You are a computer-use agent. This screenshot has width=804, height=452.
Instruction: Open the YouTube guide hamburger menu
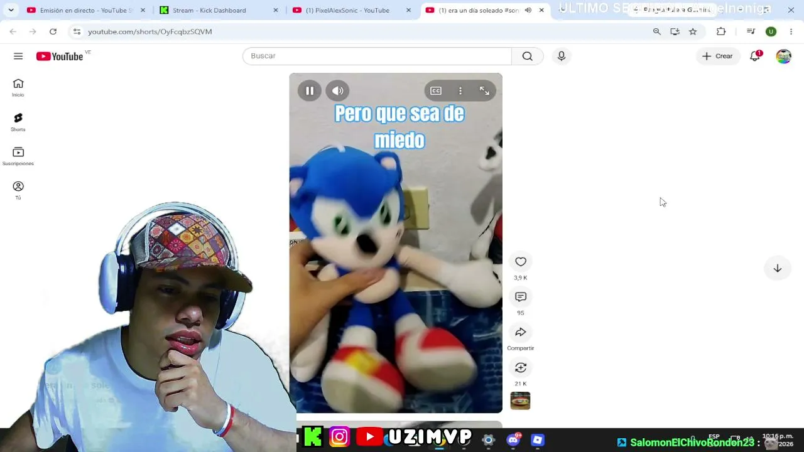(18, 56)
